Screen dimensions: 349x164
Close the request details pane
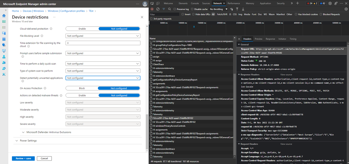(239, 39)
